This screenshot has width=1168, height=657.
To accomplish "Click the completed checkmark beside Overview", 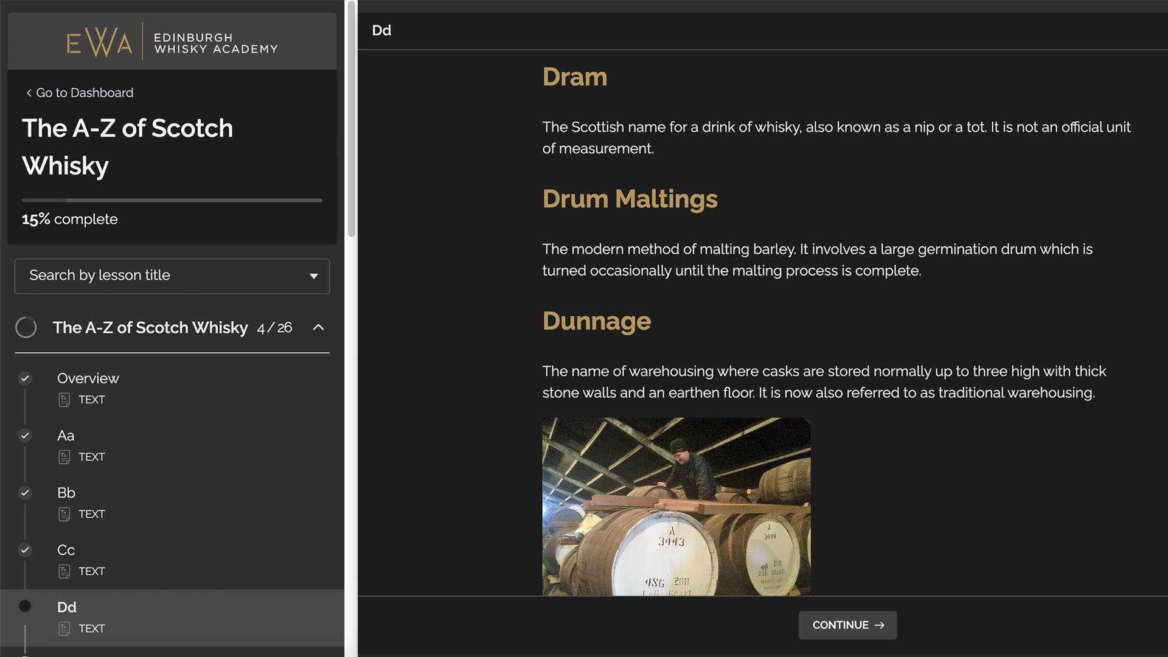I will (x=25, y=378).
